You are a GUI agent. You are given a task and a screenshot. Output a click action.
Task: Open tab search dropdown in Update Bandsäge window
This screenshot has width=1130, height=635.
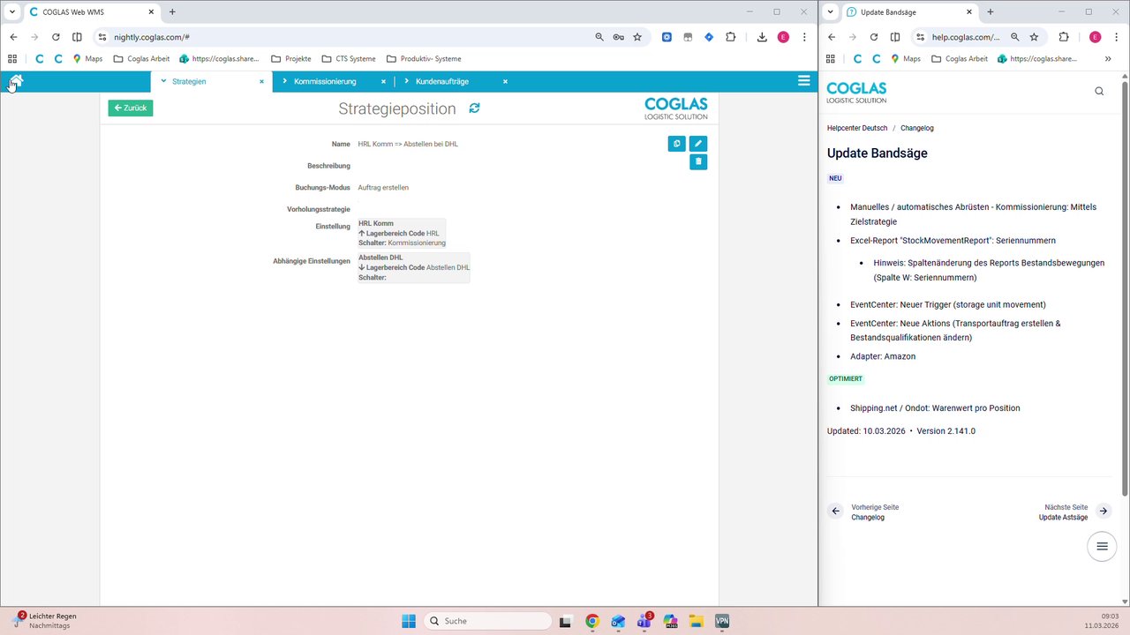[x=830, y=11]
